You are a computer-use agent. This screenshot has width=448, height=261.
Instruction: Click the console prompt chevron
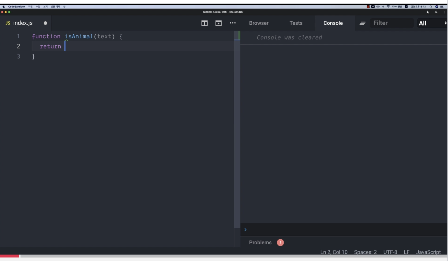click(245, 230)
